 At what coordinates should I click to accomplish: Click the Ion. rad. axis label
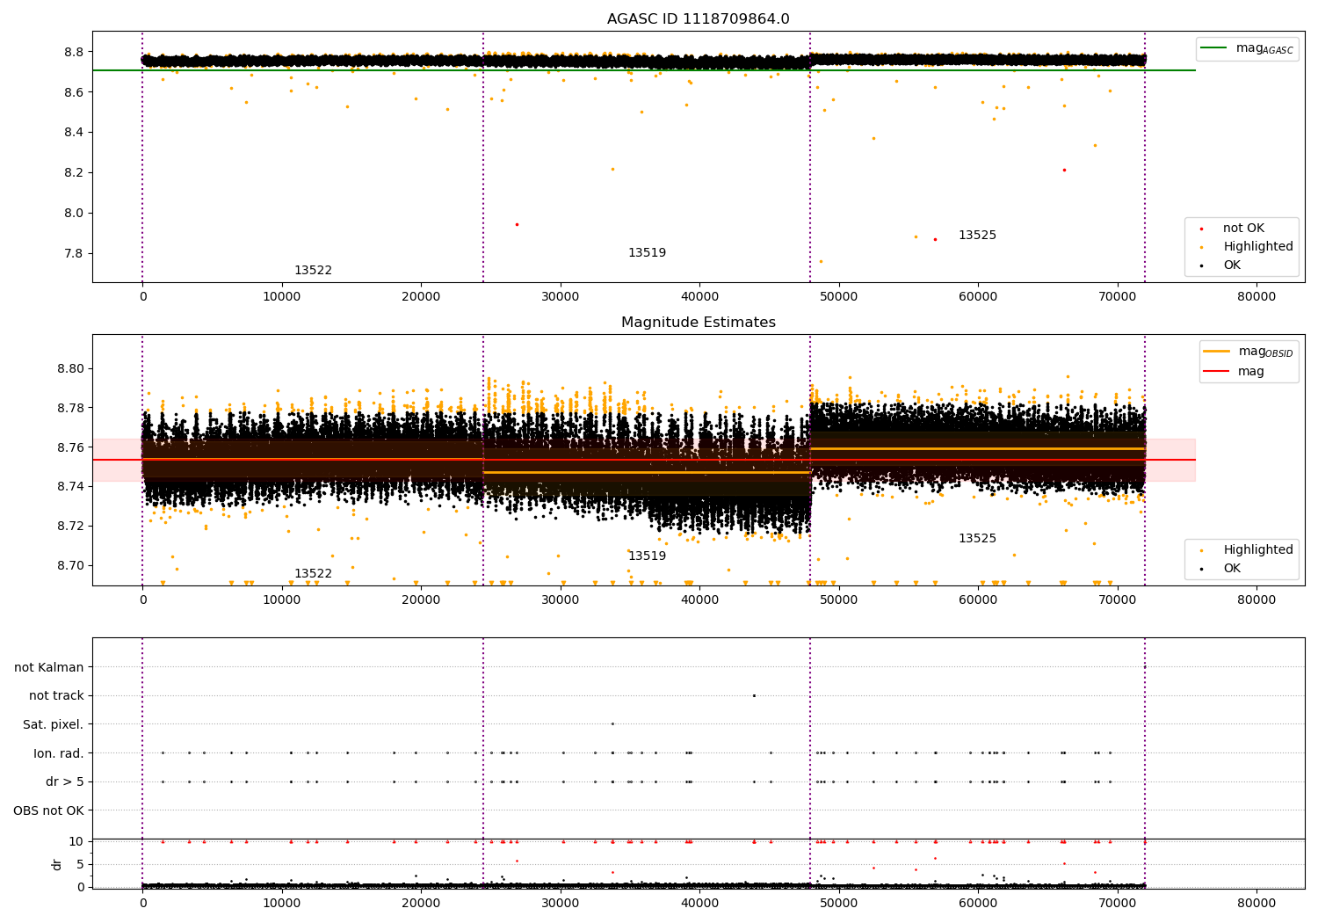[59, 753]
